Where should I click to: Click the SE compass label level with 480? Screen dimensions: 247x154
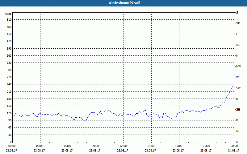click(x=238, y=23)
